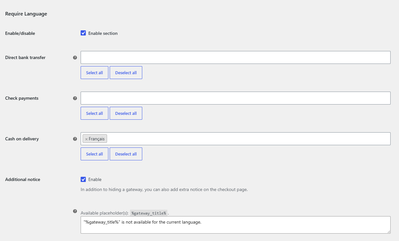Click the Cash on delivery label
Viewport: 399px width, 241px height.
point(22,139)
